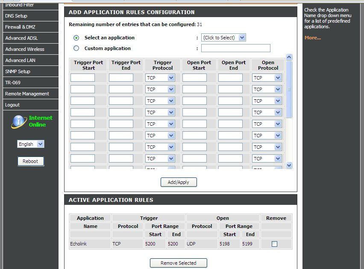This screenshot has height=269, width=364.
Task: Open third row Trigger Protocol dropdown
Action: tap(160, 101)
